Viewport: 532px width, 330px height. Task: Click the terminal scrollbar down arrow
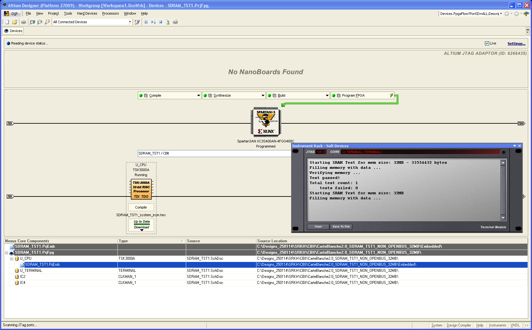tap(503, 218)
